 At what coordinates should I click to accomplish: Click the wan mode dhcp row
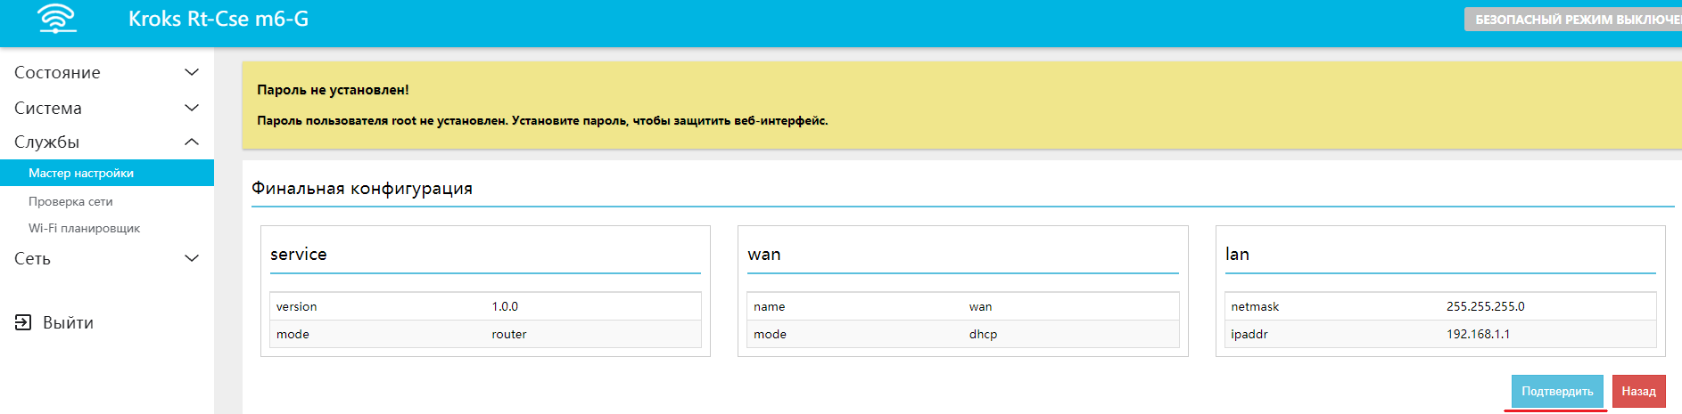962,334
